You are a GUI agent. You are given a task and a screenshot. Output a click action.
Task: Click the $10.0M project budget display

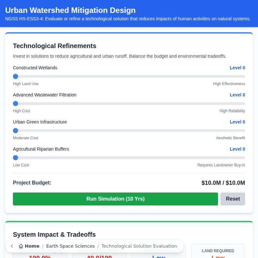223,183
